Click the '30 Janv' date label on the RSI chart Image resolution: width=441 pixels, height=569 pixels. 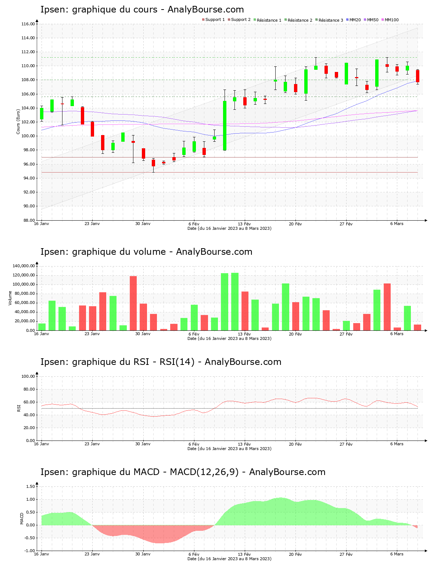coord(143,444)
